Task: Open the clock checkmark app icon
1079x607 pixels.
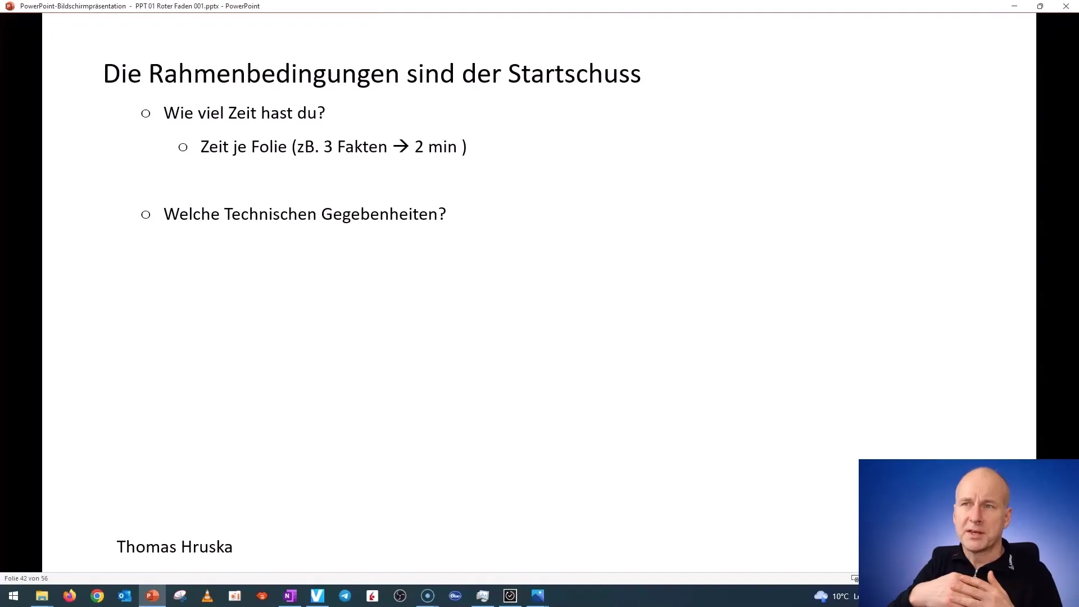Action: pyautogui.click(x=510, y=596)
